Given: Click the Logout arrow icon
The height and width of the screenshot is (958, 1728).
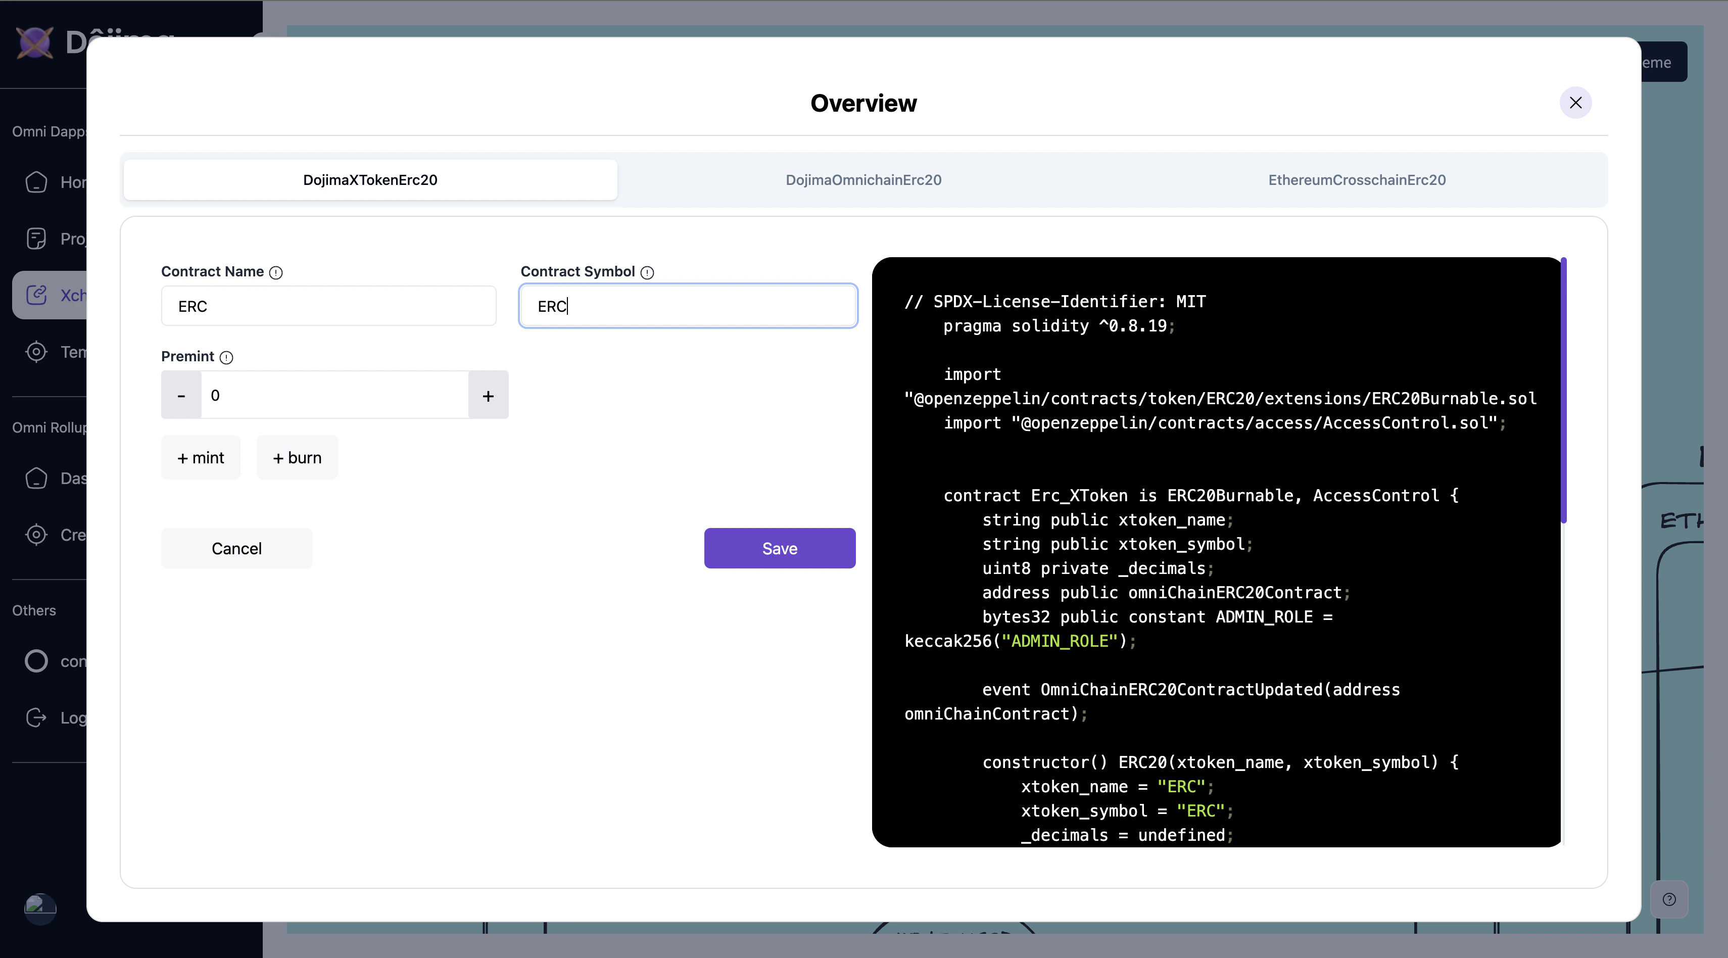Looking at the screenshot, I should coord(36,717).
